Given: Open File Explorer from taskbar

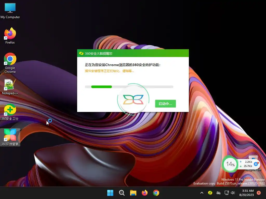Looking at the screenshot, I should click(x=133, y=193).
